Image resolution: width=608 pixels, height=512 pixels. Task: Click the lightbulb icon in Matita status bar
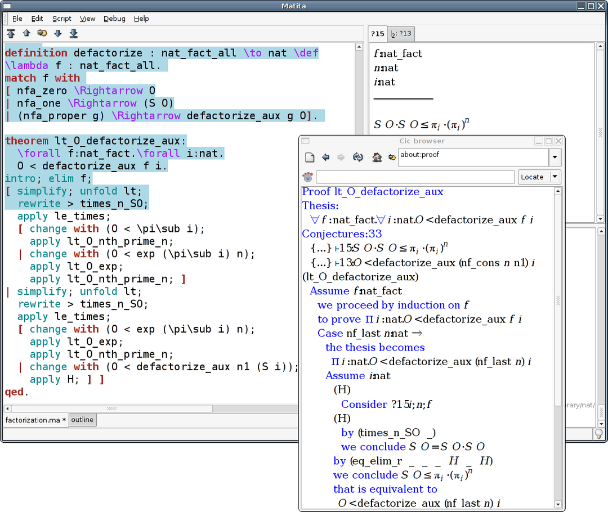tap(599, 434)
